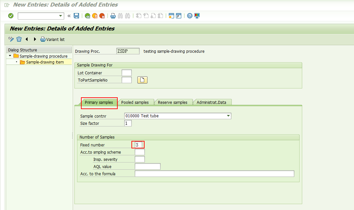Click the Dialog Structure panel header
This screenshot has width=354, height=210.
click(x=39, y=50)
